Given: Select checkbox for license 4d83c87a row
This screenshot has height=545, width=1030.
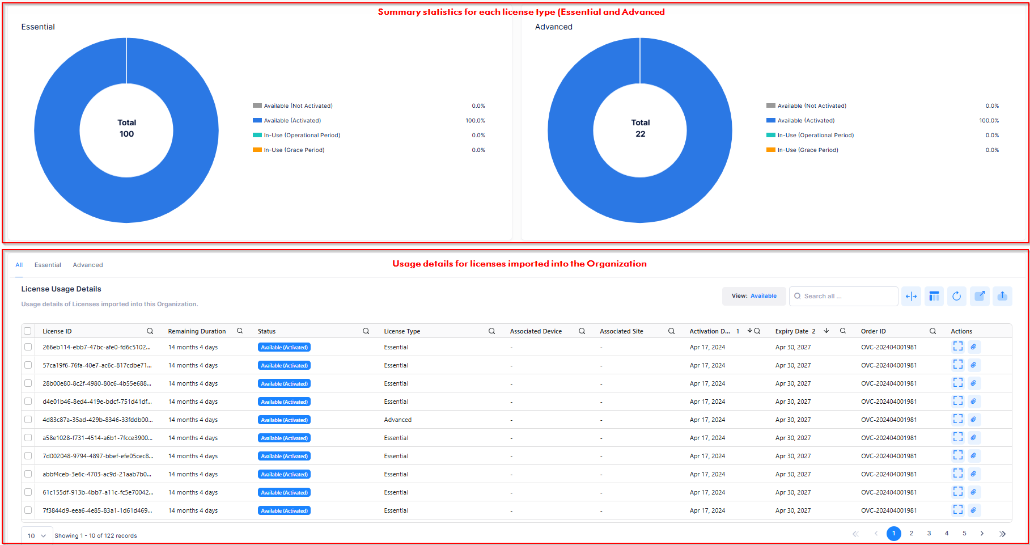Looking at the screenshot, I should (28, 420).
